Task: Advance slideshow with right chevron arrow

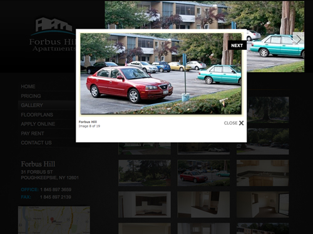Action: tap(299, 39)
